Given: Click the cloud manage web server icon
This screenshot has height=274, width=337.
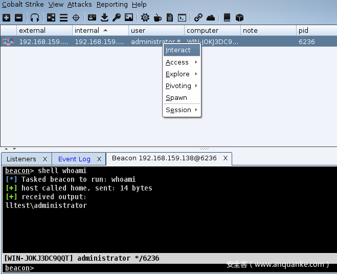Looking at the screenshot, I should coord(211,17).
